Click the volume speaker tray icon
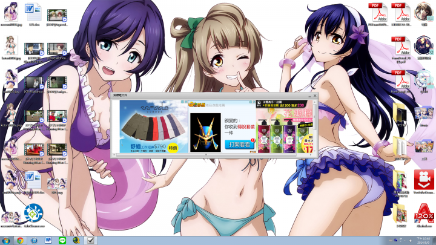436x245 pixels. click(411, 241)
